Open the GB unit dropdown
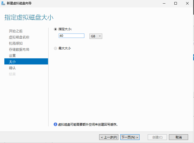Viewport: 194px width, 143px height. click(96, 36)
